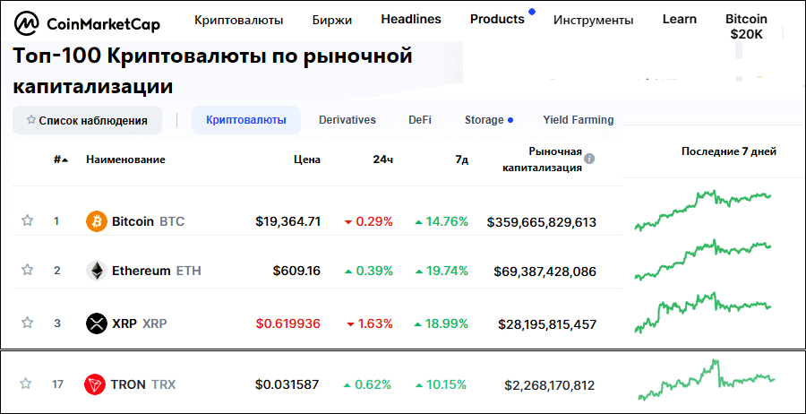This screenshot has height=414, width=806.
Task: Open the Products navigation menu
Action: (497, 19)
